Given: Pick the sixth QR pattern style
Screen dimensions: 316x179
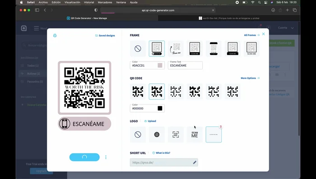Looking at the screenshot, I should coord(232,92).
